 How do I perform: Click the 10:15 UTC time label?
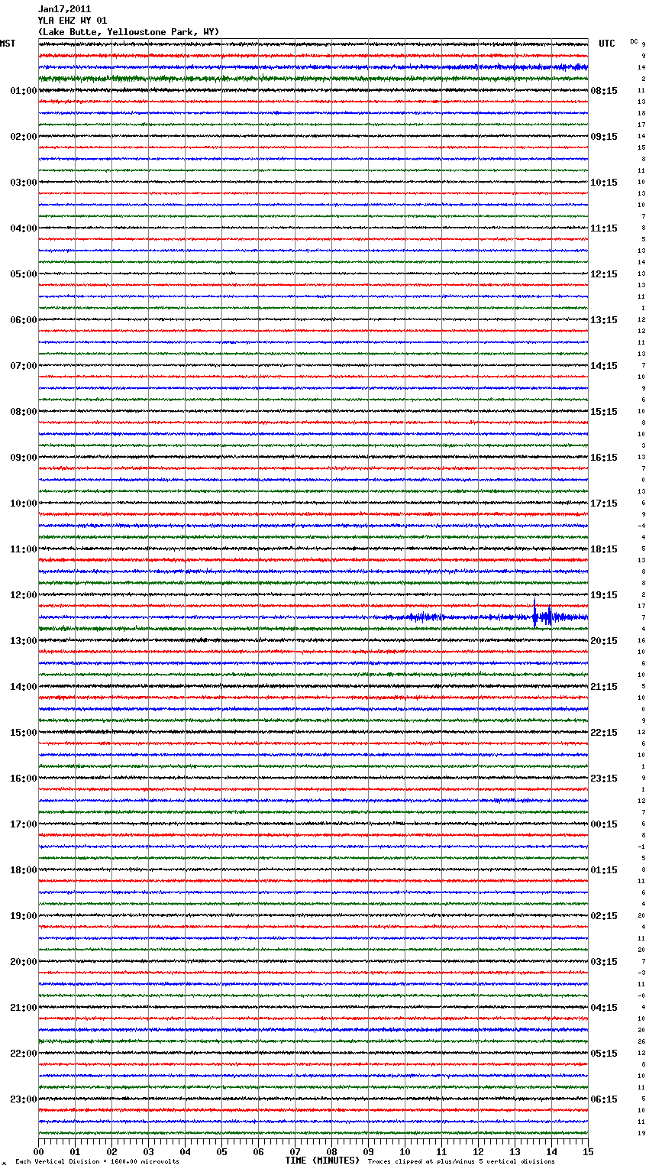click(604, 183)
